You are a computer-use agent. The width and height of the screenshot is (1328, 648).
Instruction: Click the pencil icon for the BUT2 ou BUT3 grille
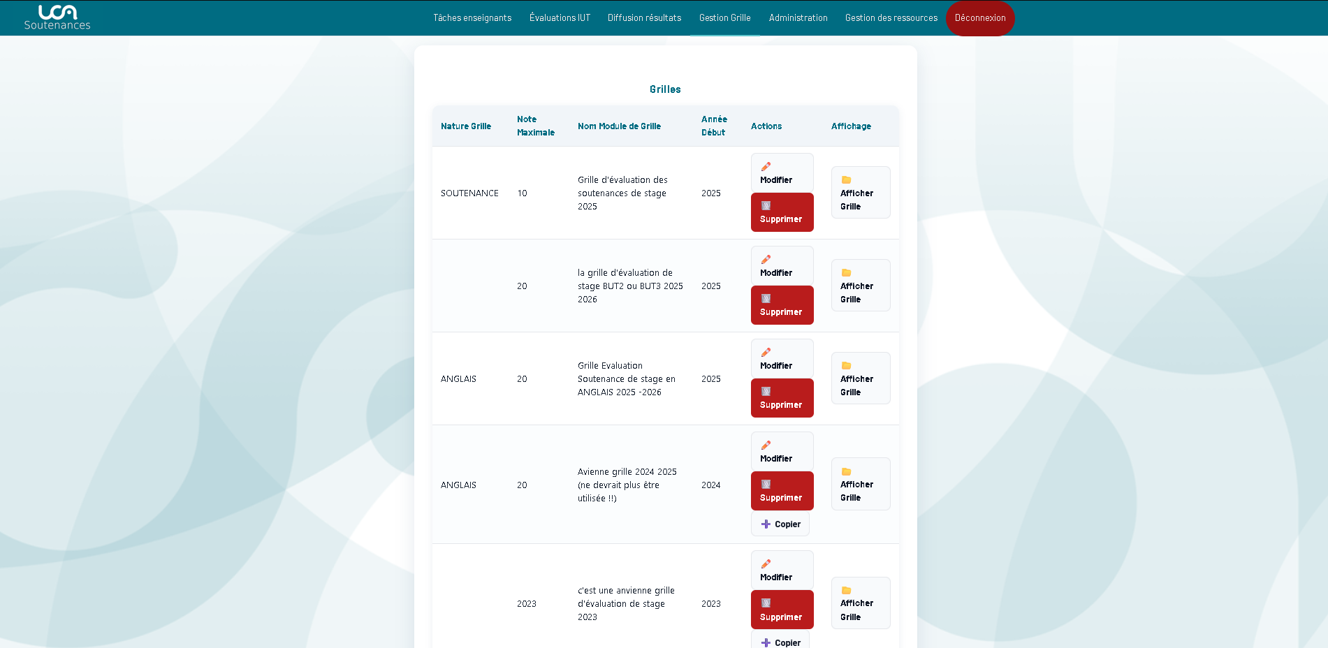(766, 259)
